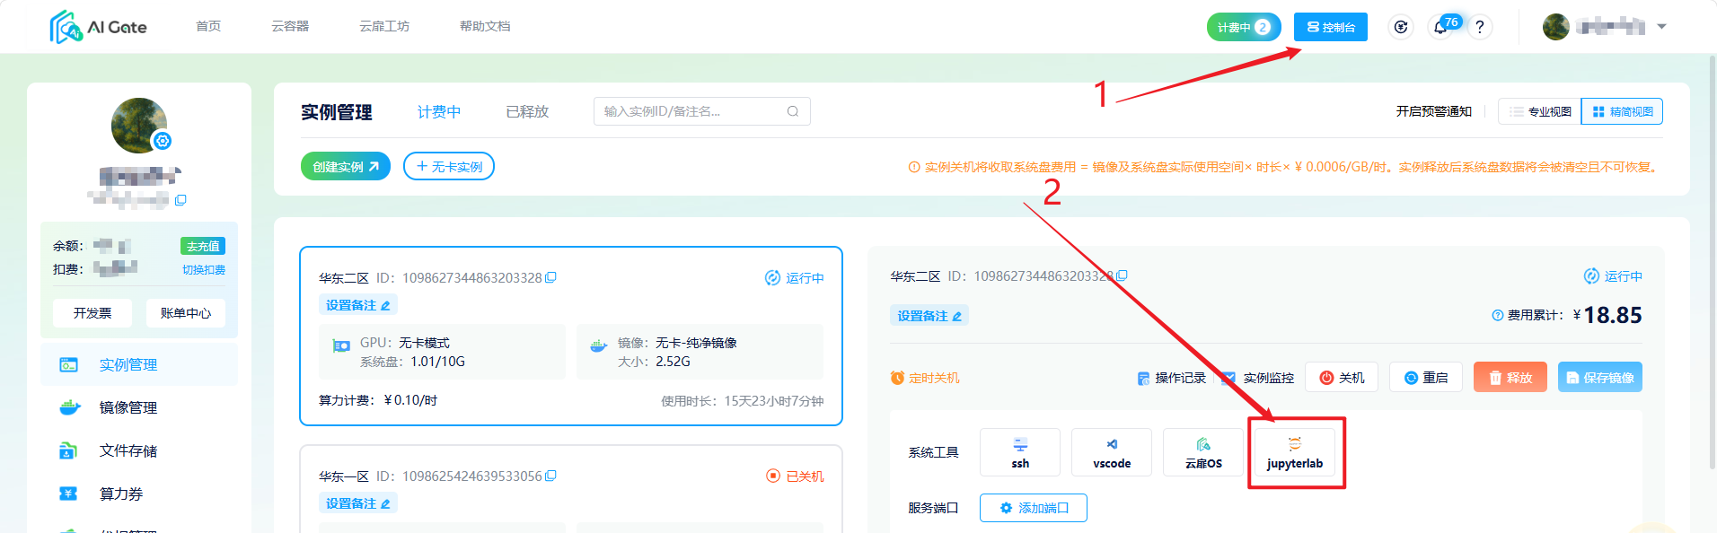This screenshot has width=1717, height=533.
Task: Open 云容器 in top navigation
Action: coord(290,26)
